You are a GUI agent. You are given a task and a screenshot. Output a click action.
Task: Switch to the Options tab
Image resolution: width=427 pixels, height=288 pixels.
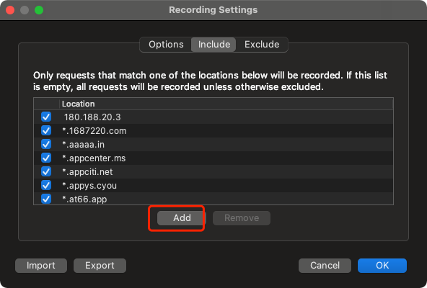point(166,45)
